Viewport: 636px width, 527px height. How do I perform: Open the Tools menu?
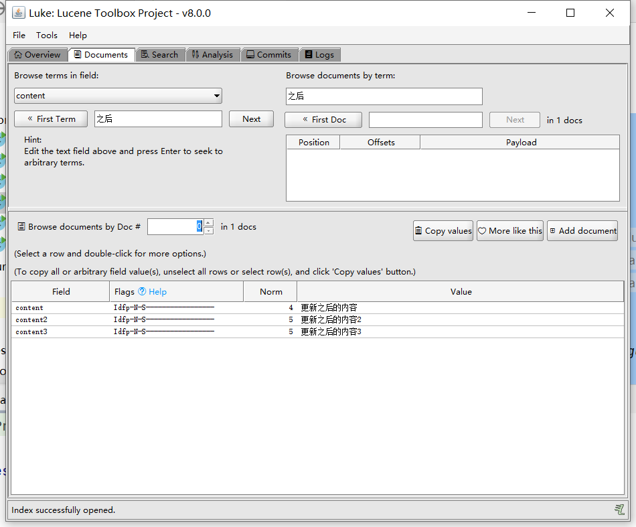pos(47,35)
